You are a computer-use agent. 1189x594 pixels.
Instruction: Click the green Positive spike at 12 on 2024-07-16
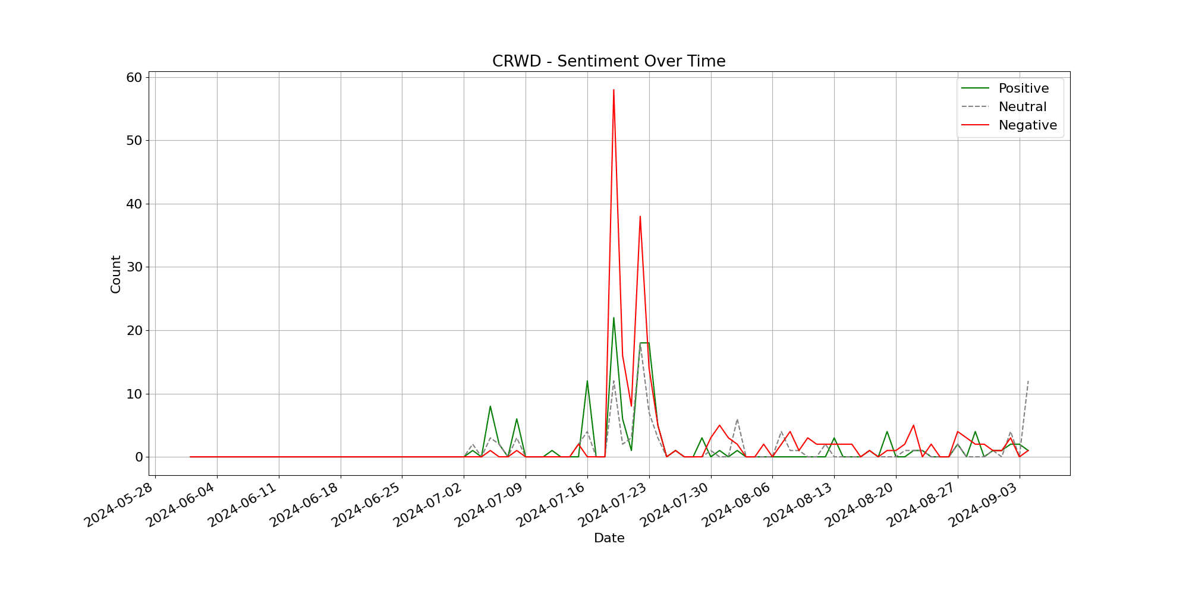coord(587,381)
